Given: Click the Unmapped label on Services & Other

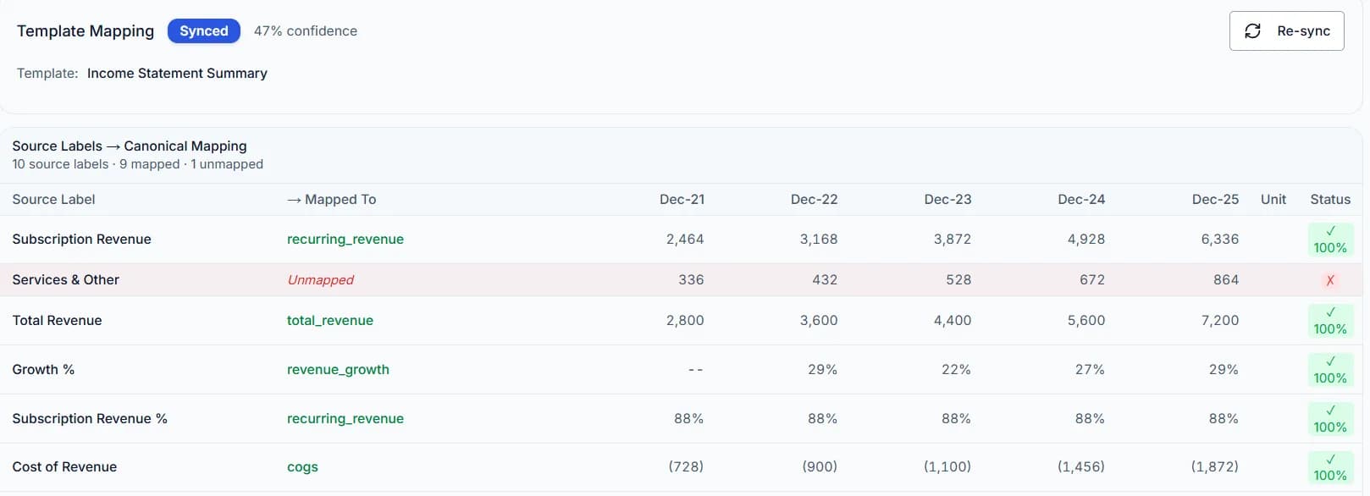Looking at the screenshot, I should pos(320,279).
